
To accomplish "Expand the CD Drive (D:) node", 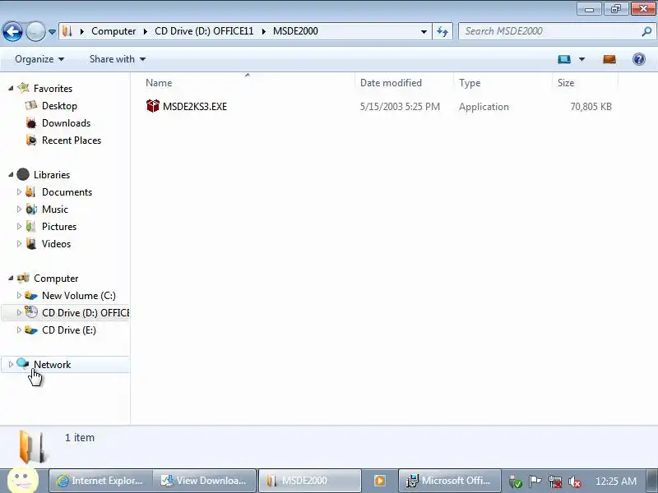I will click(19, 312).
